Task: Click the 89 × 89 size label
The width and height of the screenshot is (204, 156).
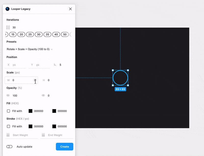Action: point(120,89)
